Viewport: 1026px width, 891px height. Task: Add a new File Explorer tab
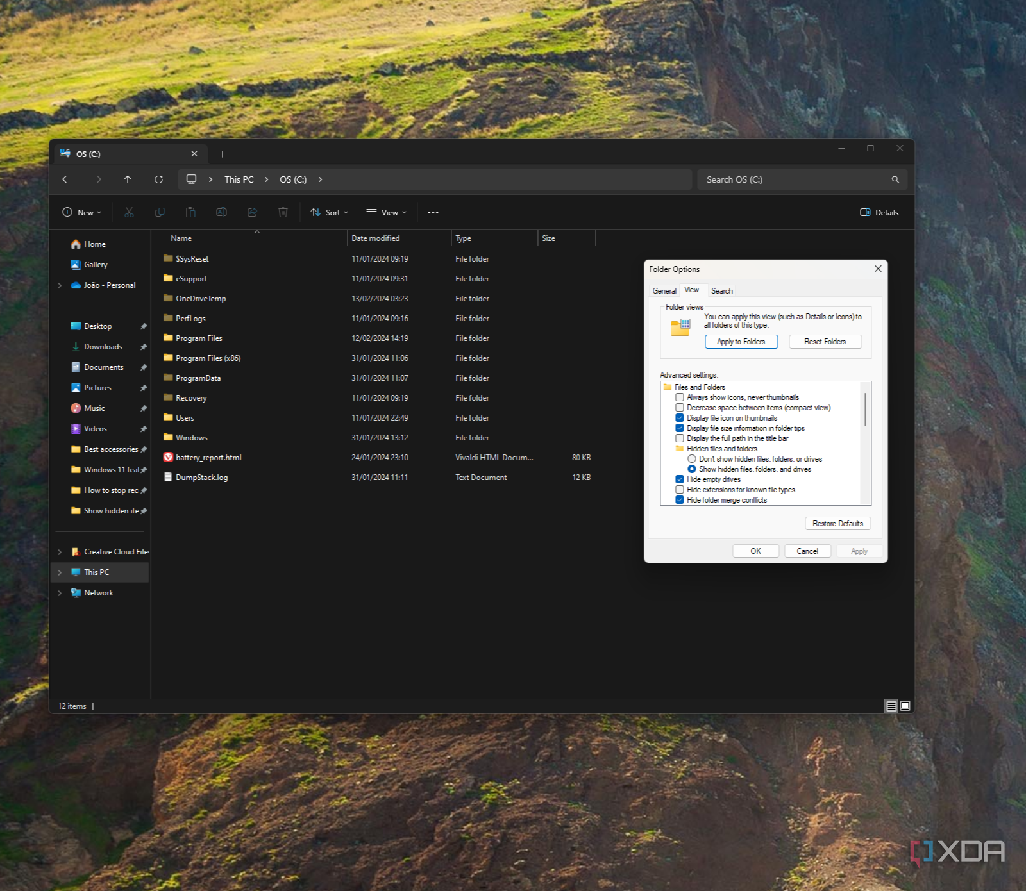tap(223, 154)
